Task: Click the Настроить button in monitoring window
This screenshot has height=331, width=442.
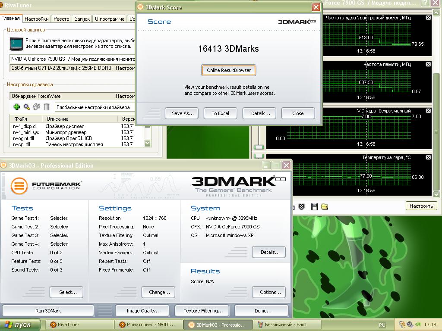Action: pyautogui.click(x=421, y=206)
